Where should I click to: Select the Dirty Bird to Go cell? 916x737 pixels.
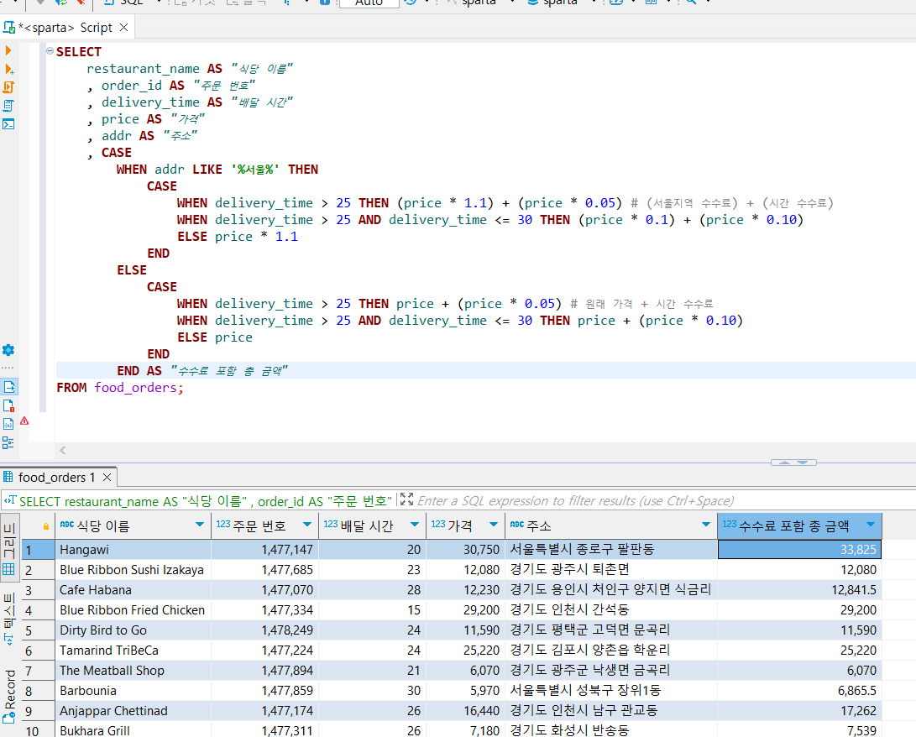tap(133, 630)
